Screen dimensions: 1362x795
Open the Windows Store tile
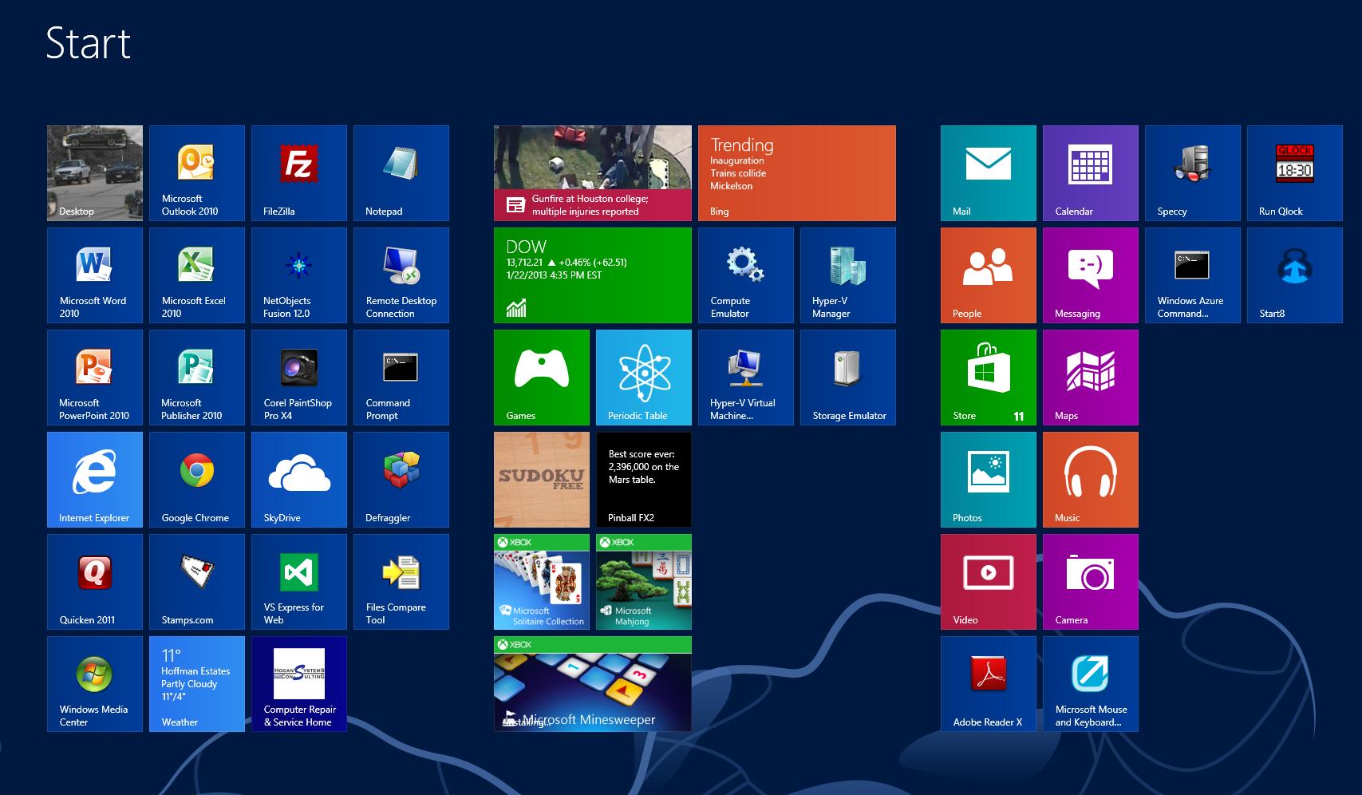tap(988, 377)
